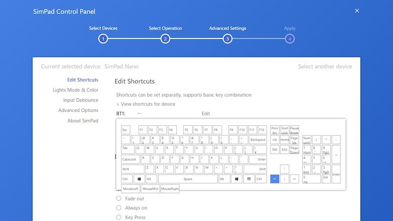This screenshot has height=221, width=393.
Task: Select the Always on radio option
Action: (119, 208)
